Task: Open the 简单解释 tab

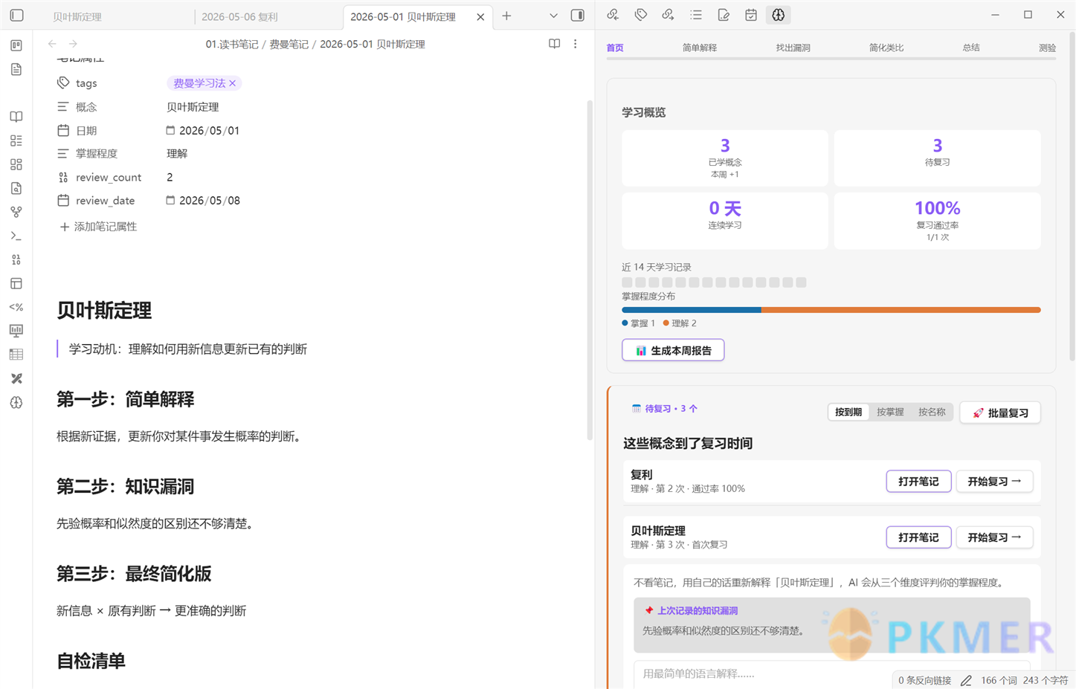Action: 700,48
